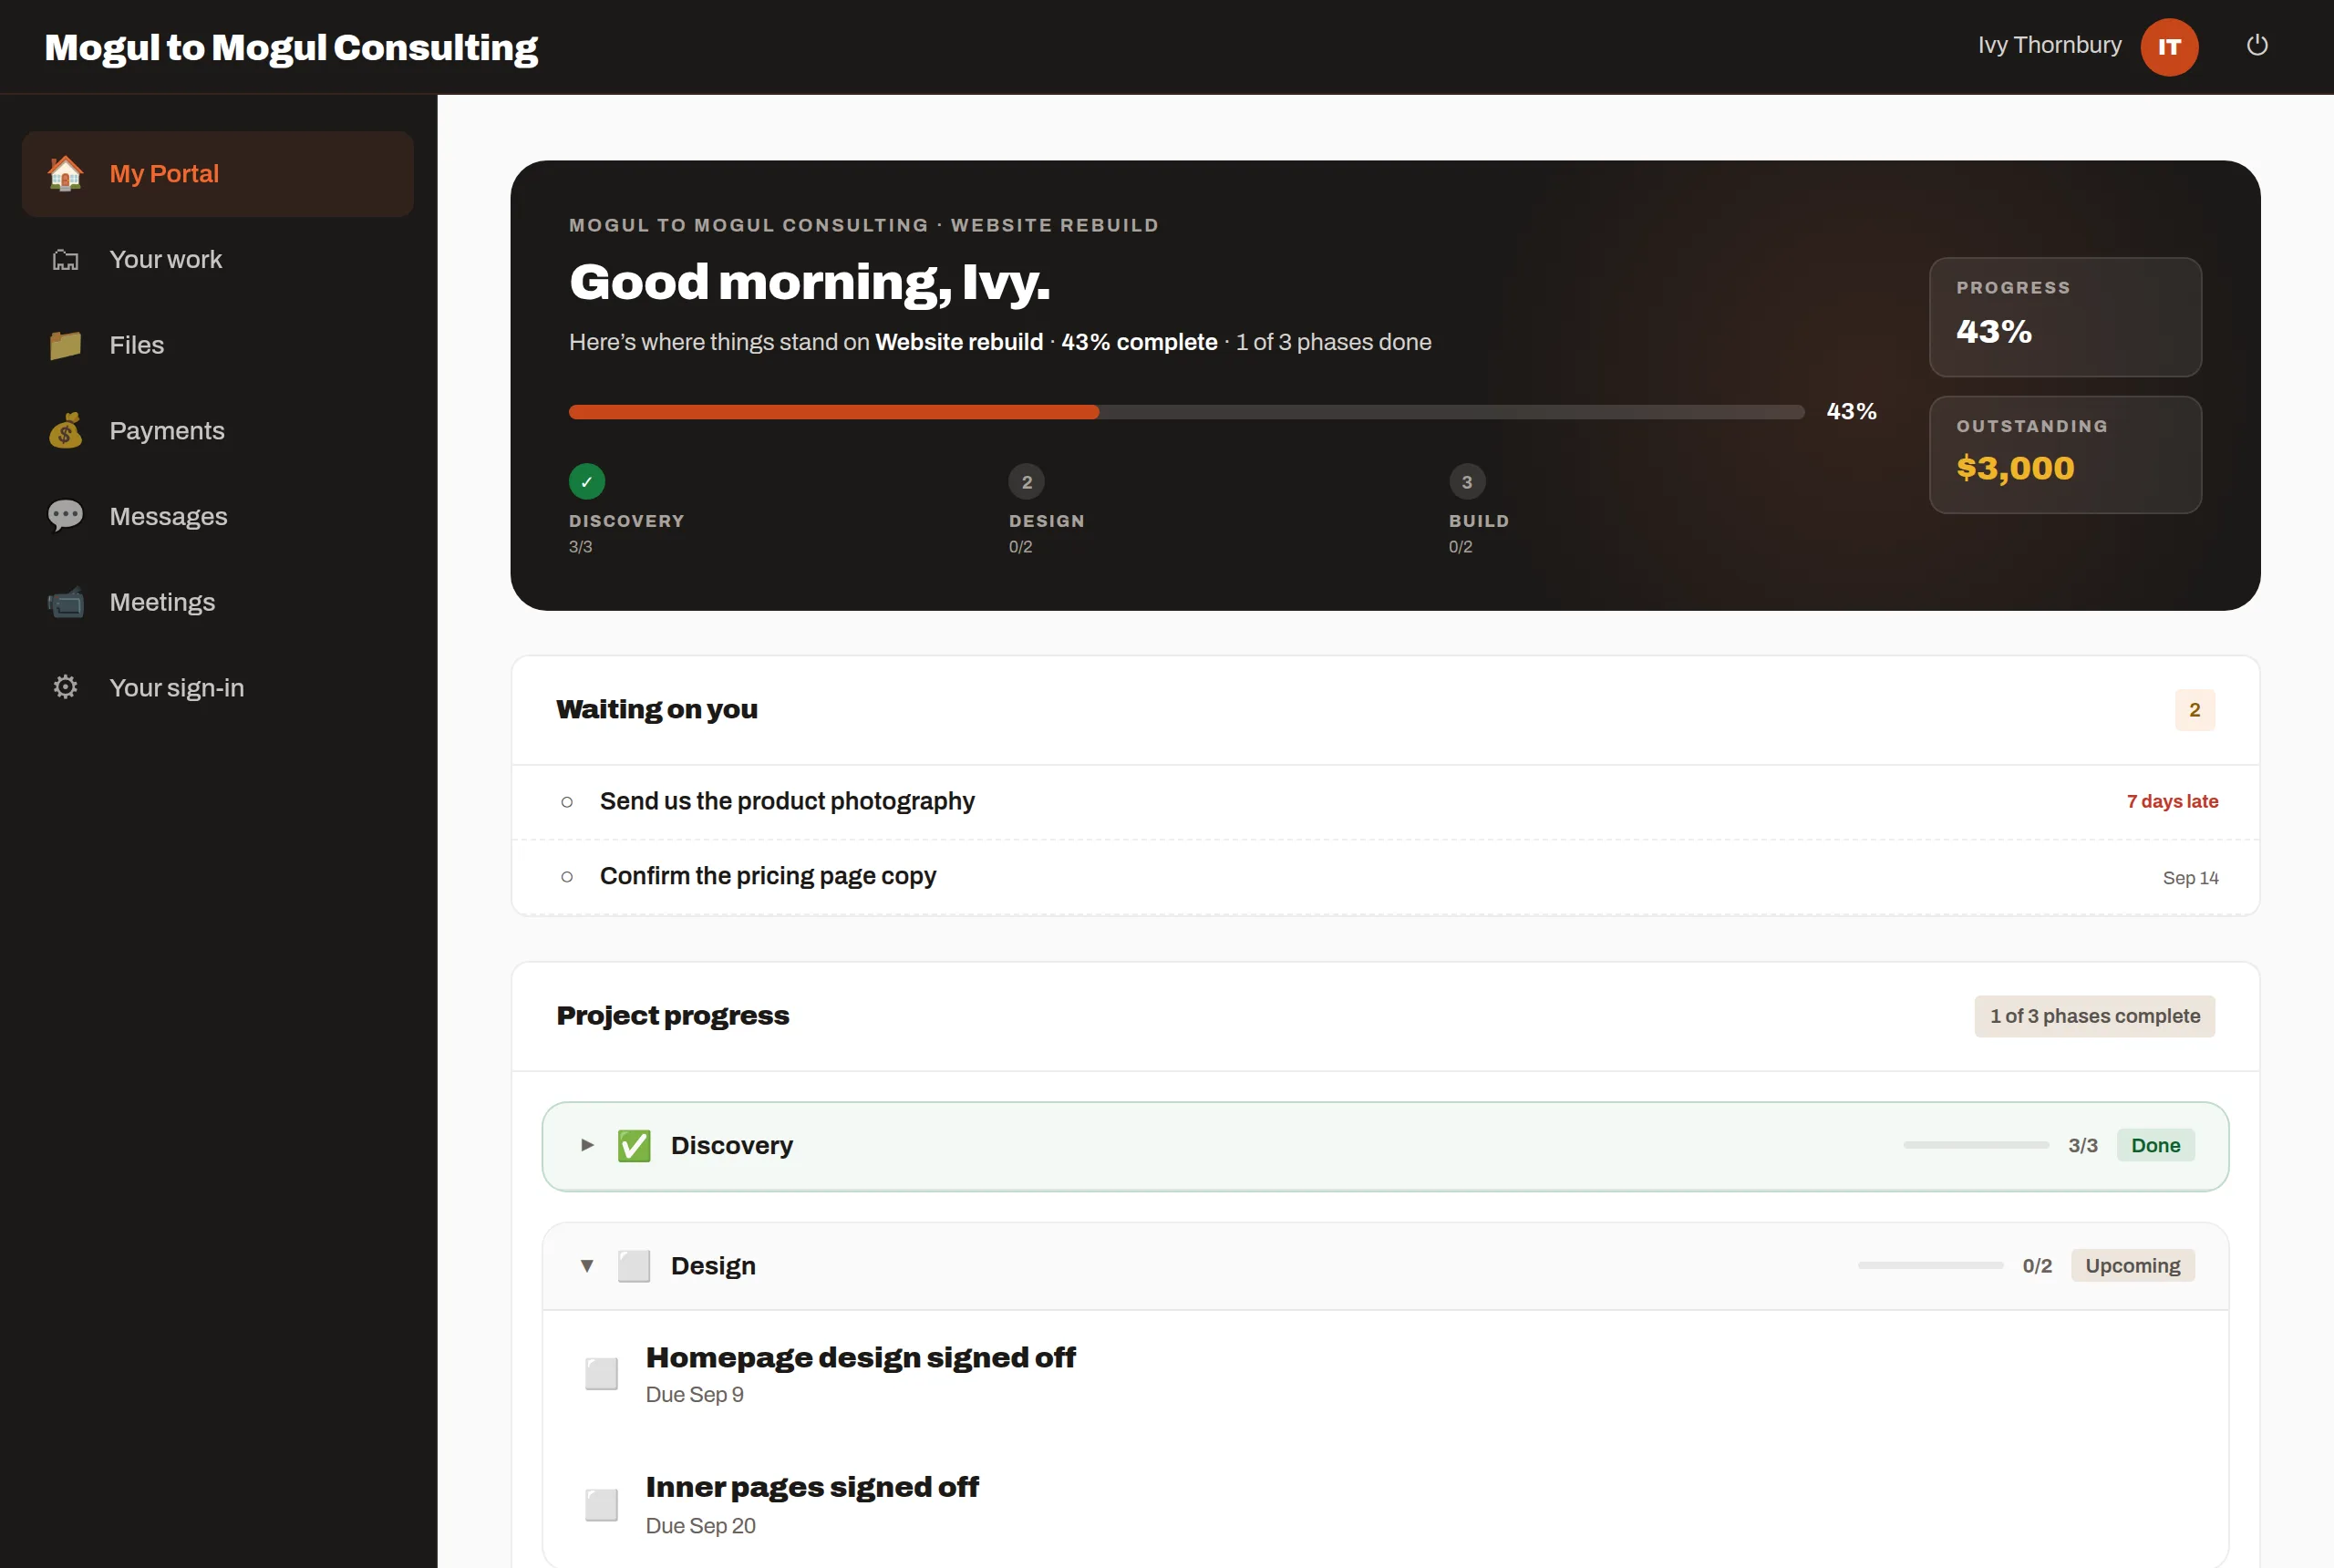Click the Due Sep 9 text
The width and height of the screenshot is (2334, 1568).
[x=694, y=1394]
